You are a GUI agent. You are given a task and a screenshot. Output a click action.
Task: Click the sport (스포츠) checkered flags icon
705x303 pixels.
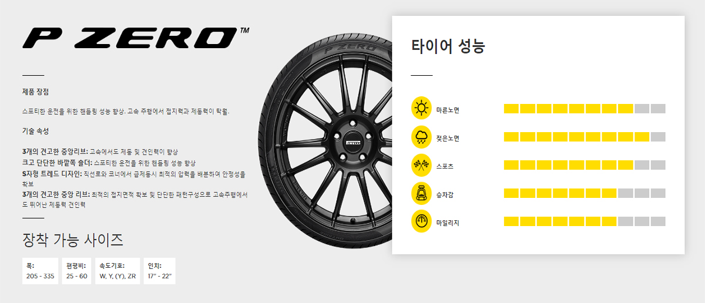[421, 165]
